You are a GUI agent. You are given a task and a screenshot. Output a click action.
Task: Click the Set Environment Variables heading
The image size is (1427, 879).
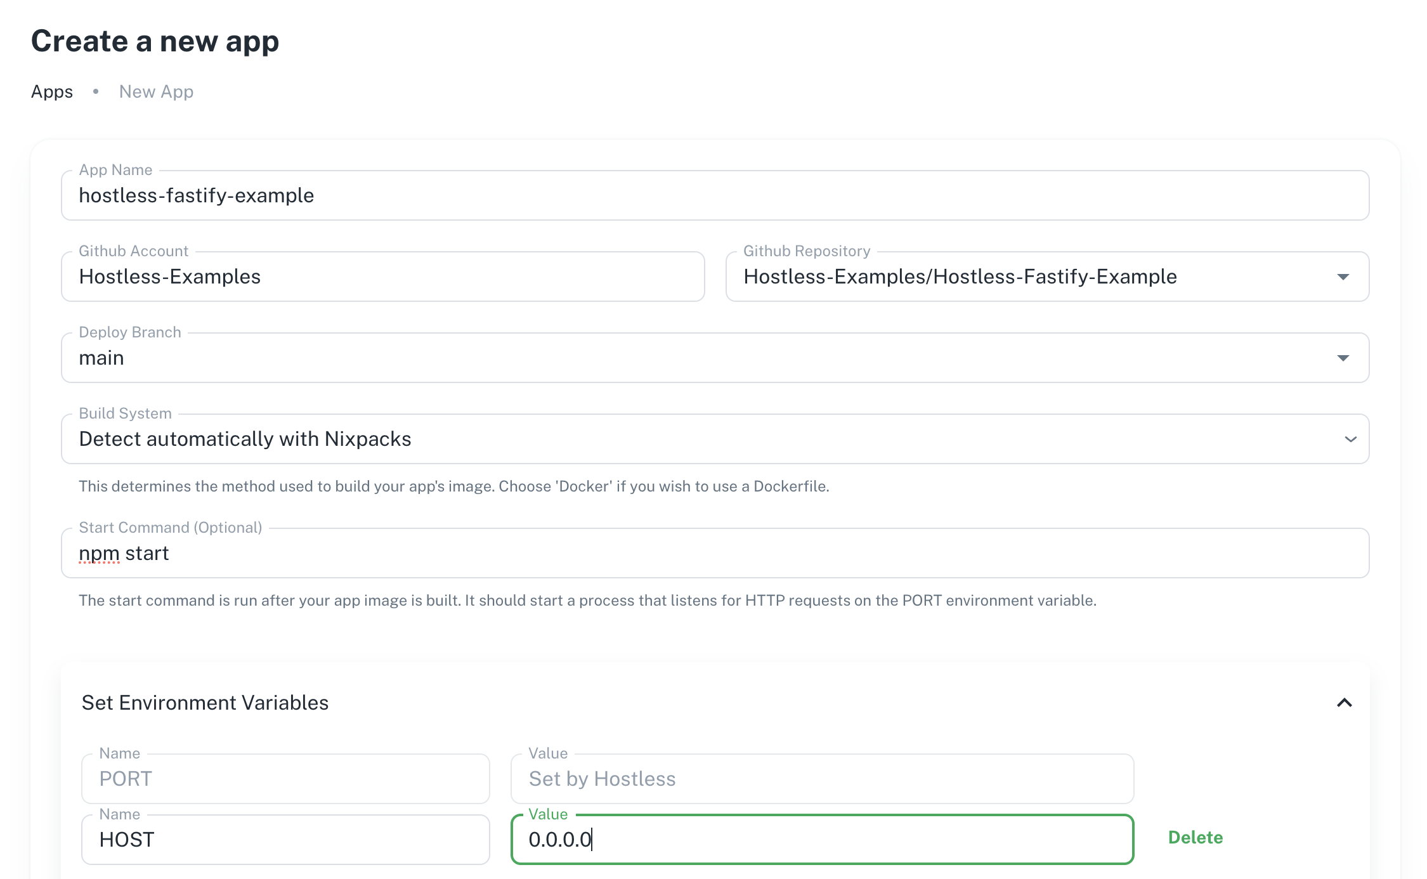point(205,703)
